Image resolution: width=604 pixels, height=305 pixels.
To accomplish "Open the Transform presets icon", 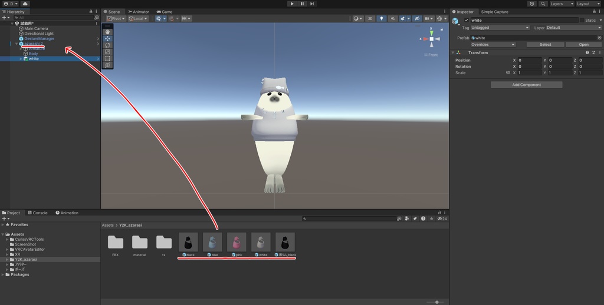I will [593, 52].
